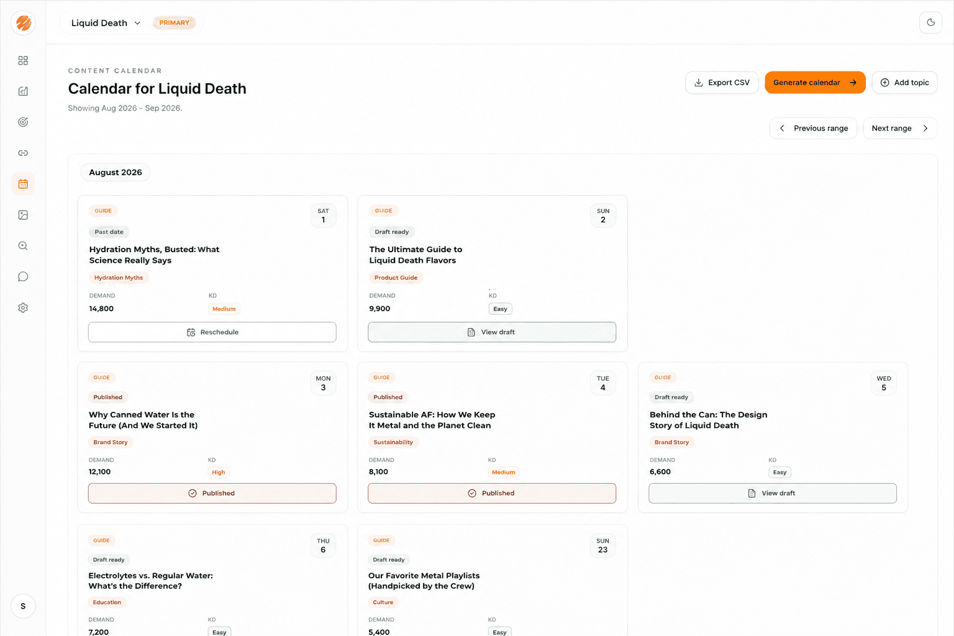Screen dimensions: 954x636
Task: Click the Education category tag
Action: (107, 602)
